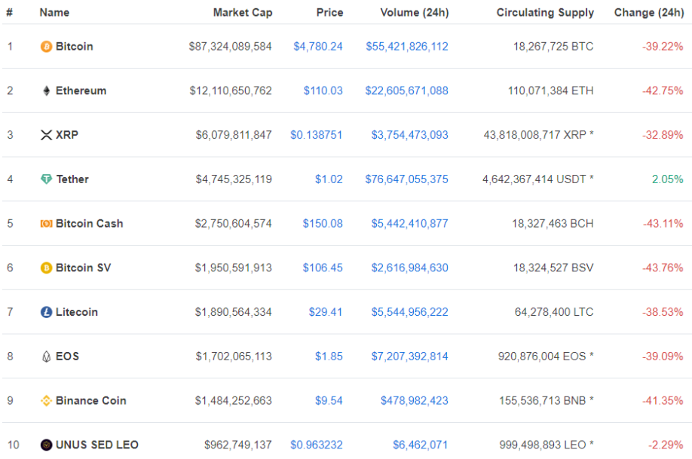Click Tether price $1.02
This screenshot has height=459, width=692.
pos(329,179)
